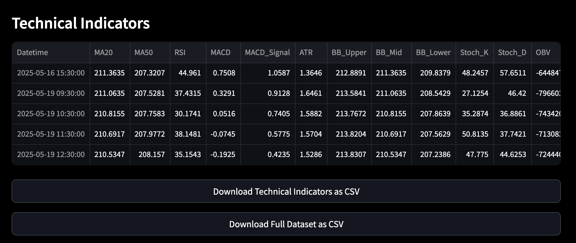The width and height of the screenshot is (576, 243).
Task: Click the MA50 column header
Action: click(150, 52)
